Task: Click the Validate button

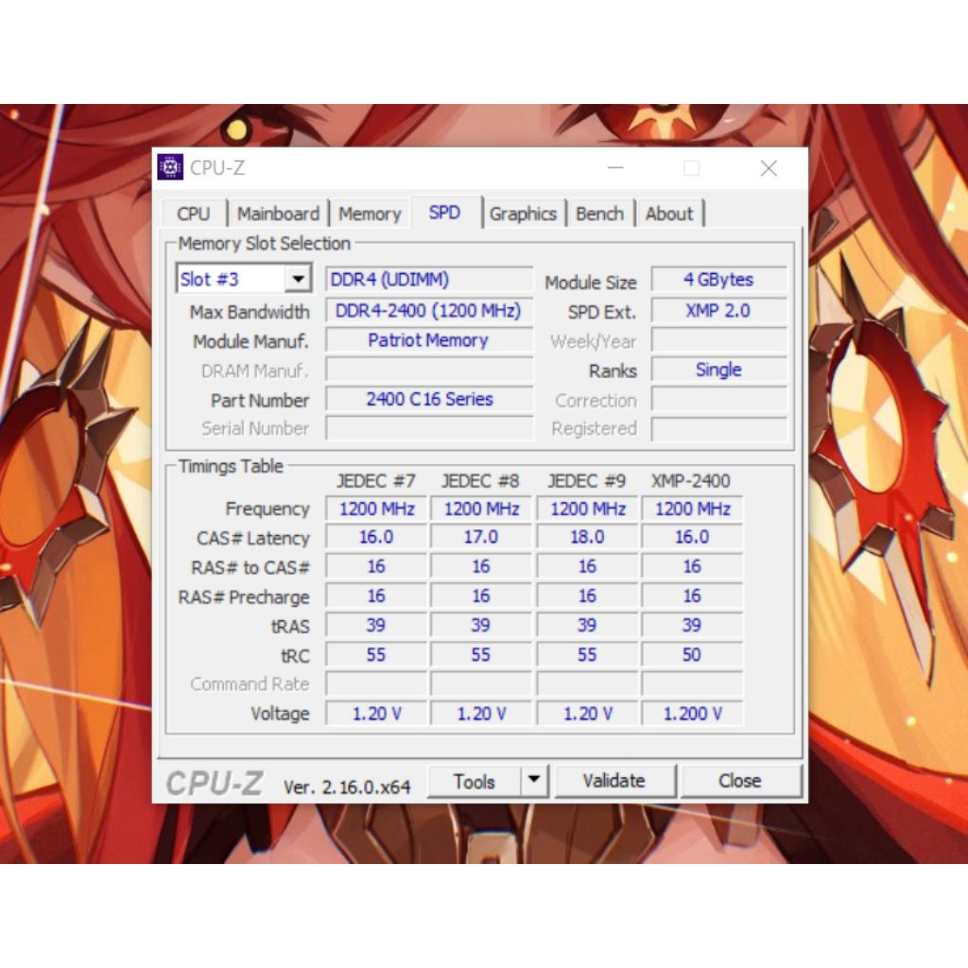Action: tap(614, 780)
